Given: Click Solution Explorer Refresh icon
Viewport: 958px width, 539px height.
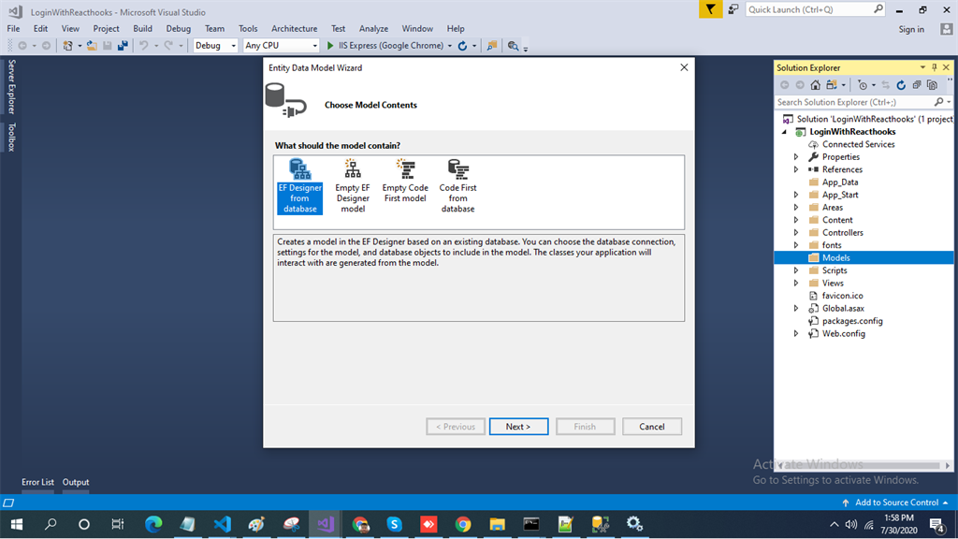Looking at the screenshot, I should (x=901, y=85).
